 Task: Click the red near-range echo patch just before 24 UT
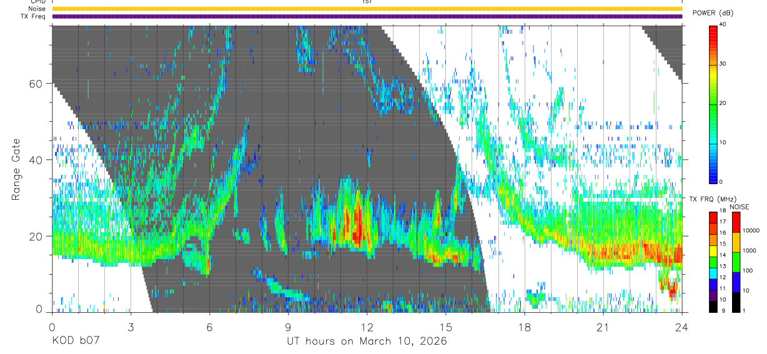click(671, 290)
